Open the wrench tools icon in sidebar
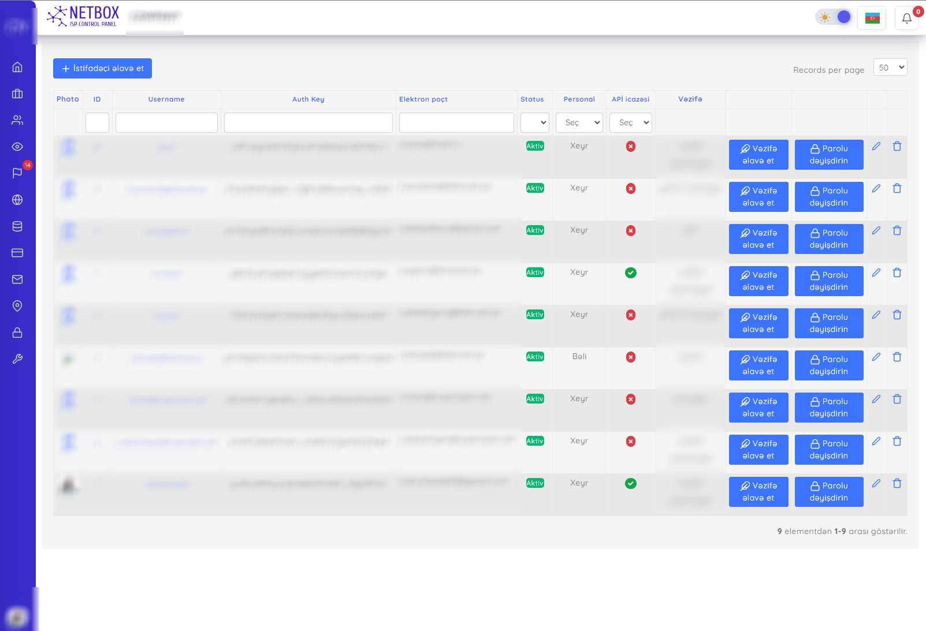 pos(17,359)
